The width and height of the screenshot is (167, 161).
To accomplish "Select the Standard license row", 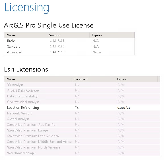I will tap(69, 47).
